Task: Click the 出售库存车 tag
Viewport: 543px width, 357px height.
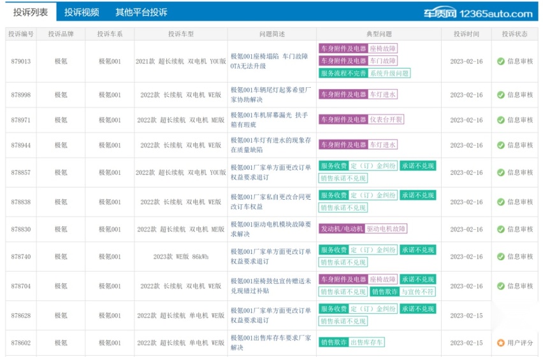Action: [x=366, y=342]
